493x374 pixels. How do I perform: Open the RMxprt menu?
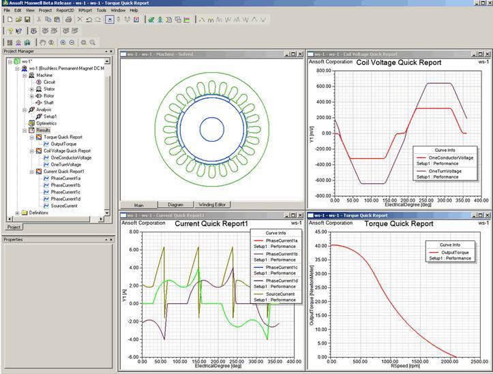point(85,10)
